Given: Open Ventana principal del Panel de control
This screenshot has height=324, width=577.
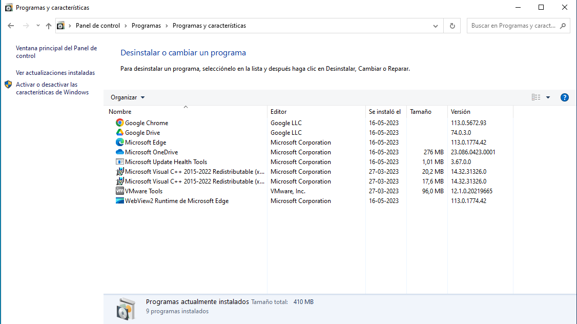Looking at the screenshot, I should [56, 52].
